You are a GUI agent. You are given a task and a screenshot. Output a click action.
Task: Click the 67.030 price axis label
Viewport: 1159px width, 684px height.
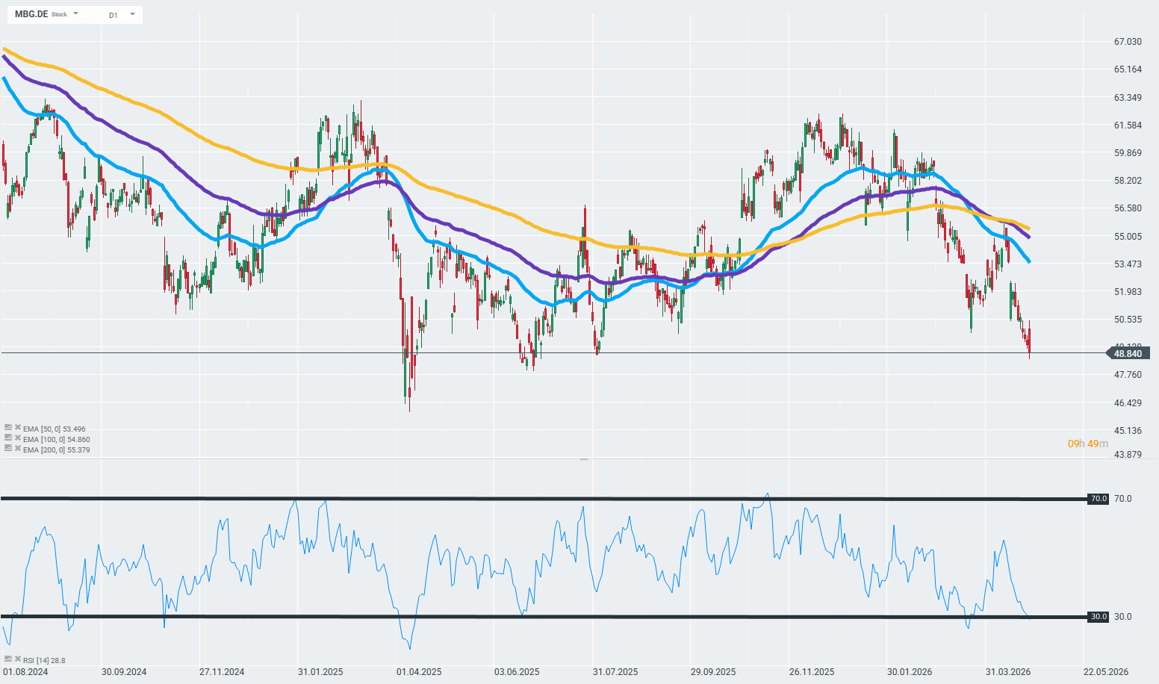pos(1128,42)
